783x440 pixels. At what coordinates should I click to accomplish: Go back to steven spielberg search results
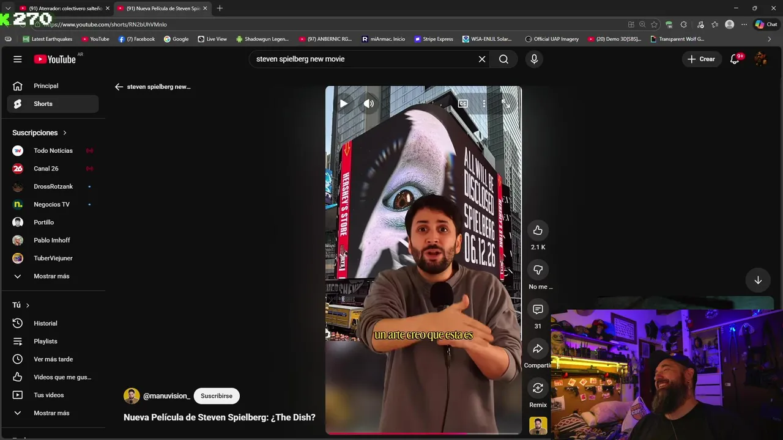(119, 87)
